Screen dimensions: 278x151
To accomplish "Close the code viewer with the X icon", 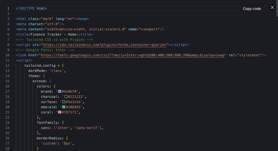I will tap(272, 8).
